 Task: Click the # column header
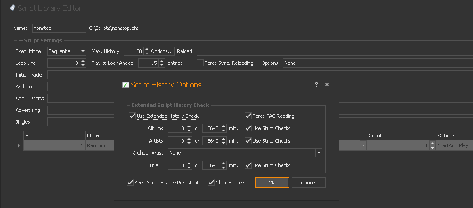pos(54,135)
